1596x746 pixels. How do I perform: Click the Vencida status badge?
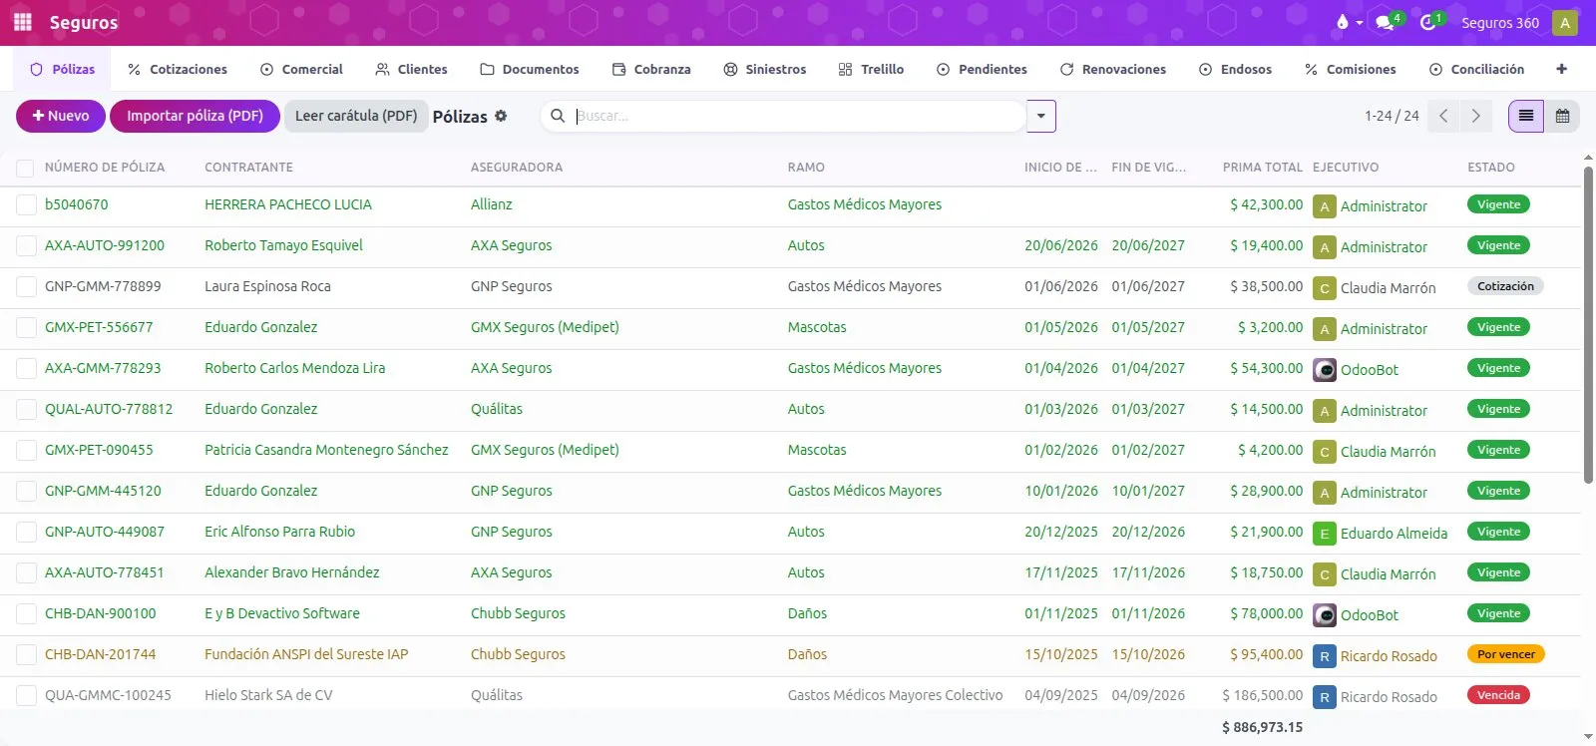(1498, 695)
